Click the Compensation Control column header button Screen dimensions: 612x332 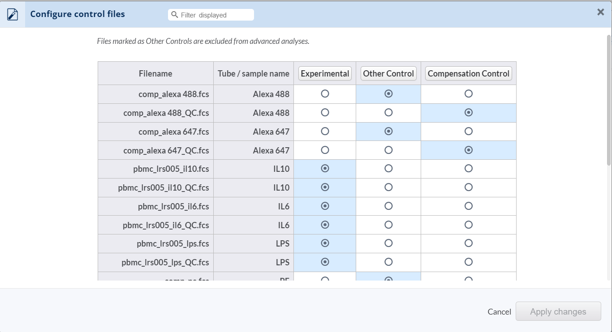(468, 73)
